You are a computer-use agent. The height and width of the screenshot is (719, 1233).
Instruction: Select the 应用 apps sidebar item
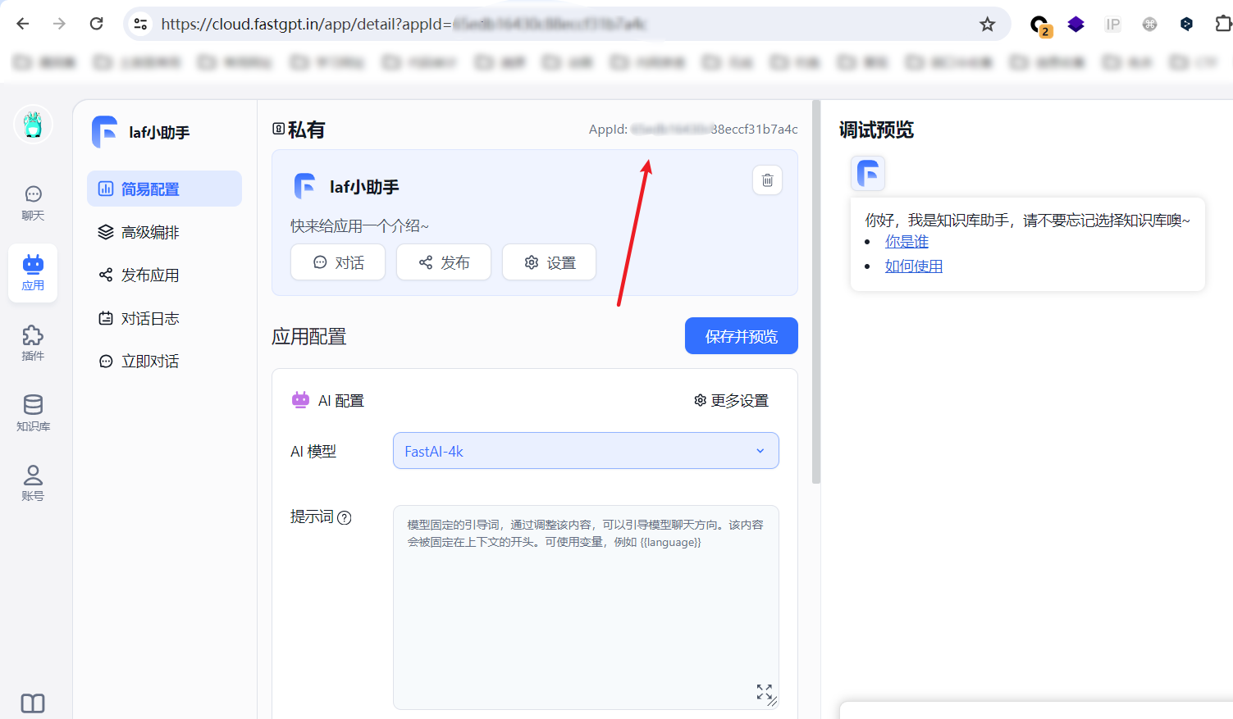[x=33, y=273]
